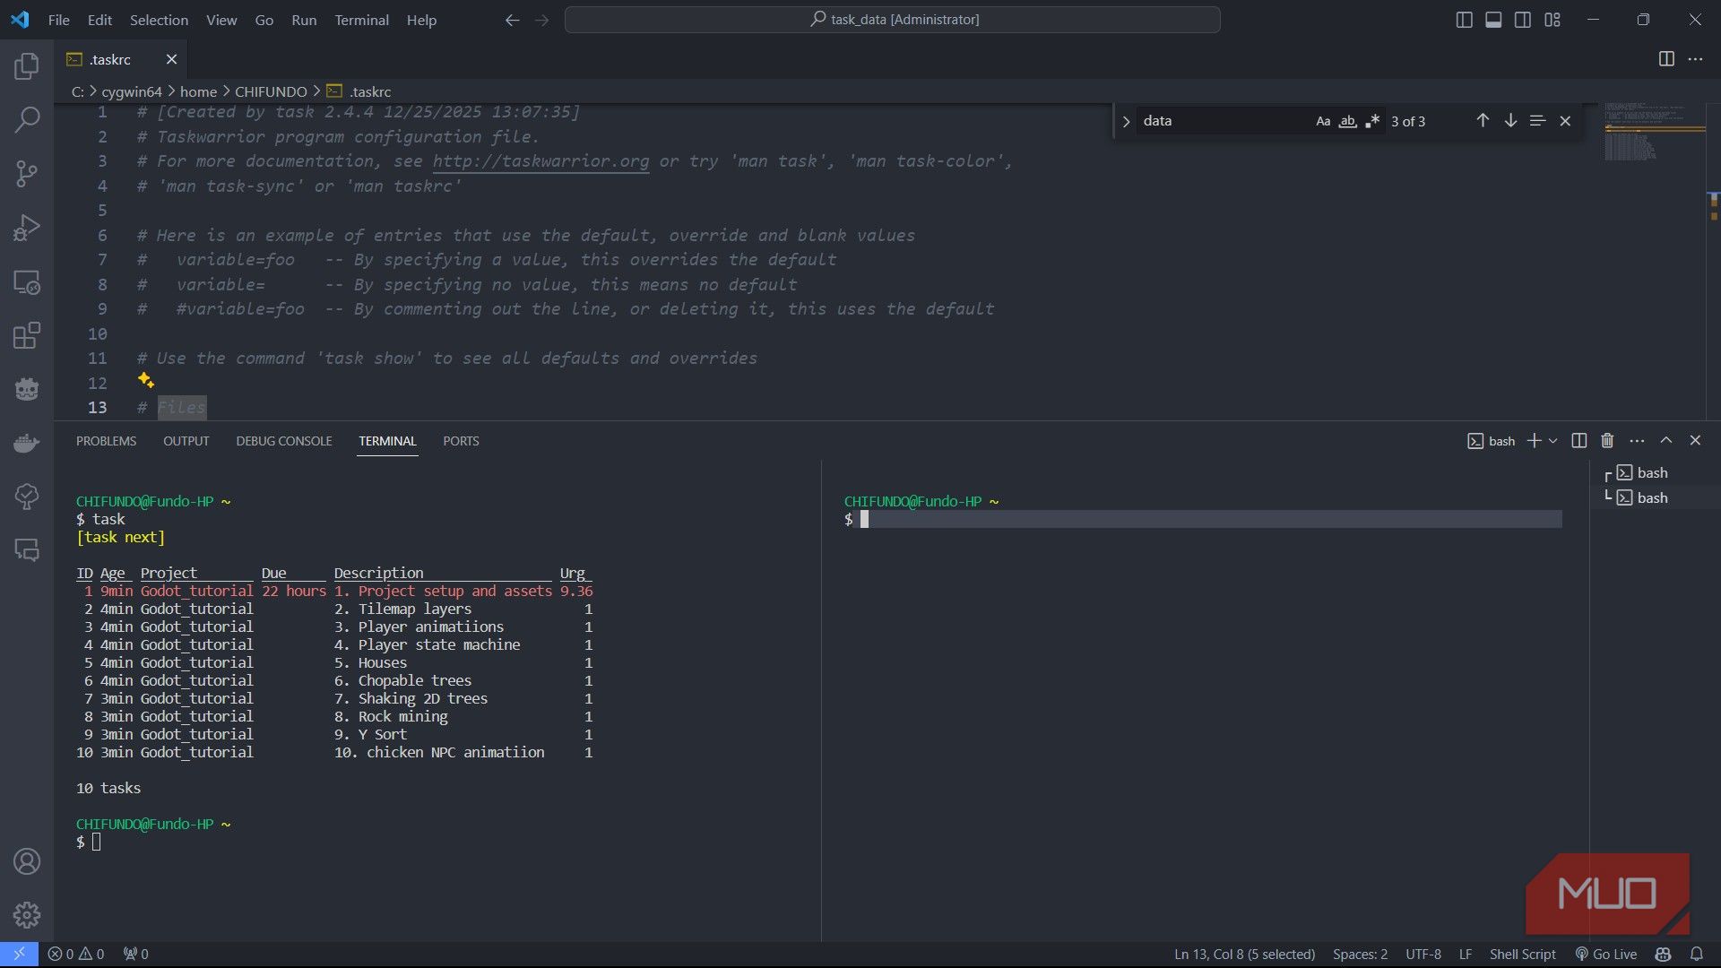Kill terminal with trash icon

coord(1607,441)
